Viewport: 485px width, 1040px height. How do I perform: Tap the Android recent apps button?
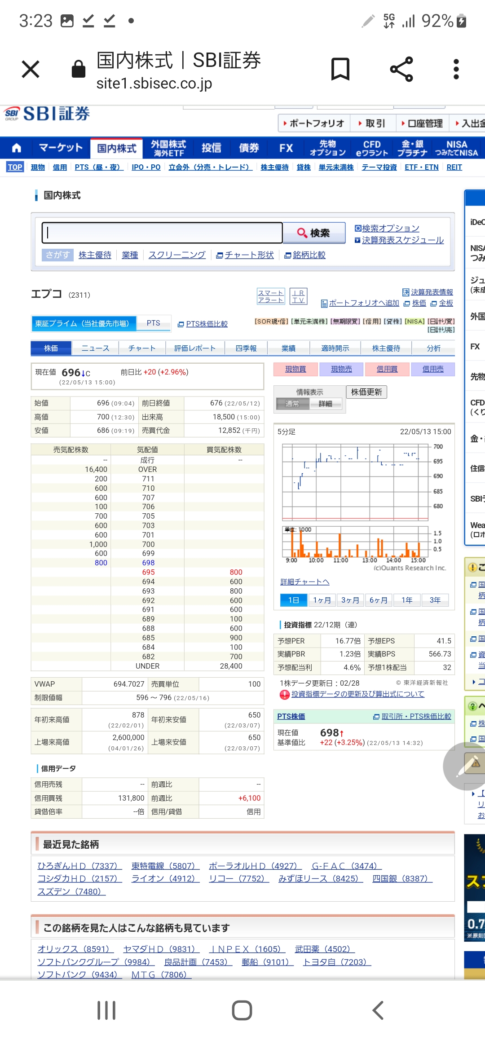[106, 1010]
